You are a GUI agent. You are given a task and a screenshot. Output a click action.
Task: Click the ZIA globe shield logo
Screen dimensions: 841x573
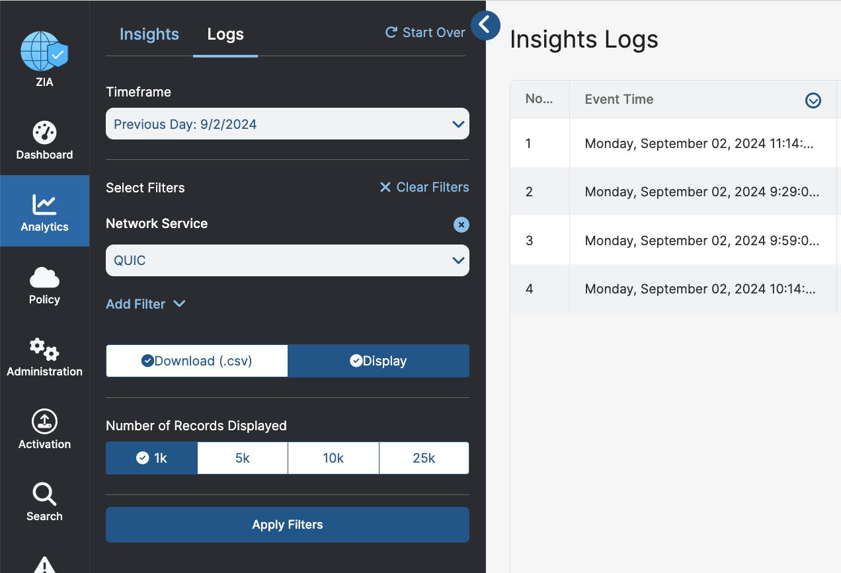tap(44, 52)
